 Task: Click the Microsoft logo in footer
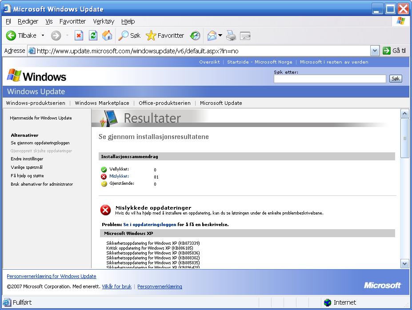pyautogui.click(x=382, y=285)
